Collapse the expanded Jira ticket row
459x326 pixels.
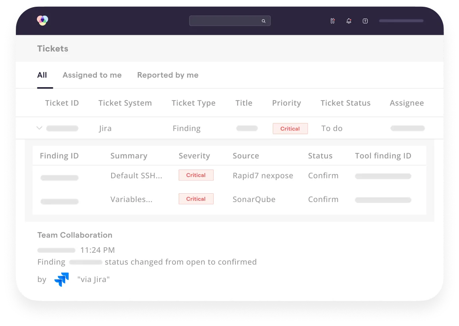coord(39,128)
